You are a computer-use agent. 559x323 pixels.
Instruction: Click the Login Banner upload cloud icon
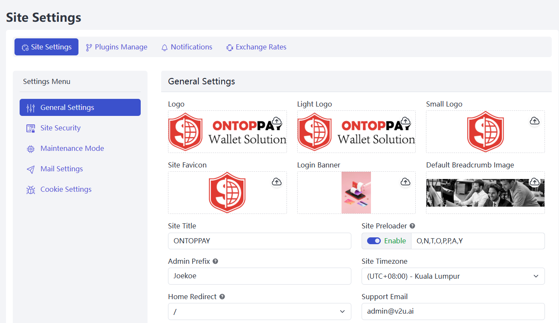pos(405,182)
